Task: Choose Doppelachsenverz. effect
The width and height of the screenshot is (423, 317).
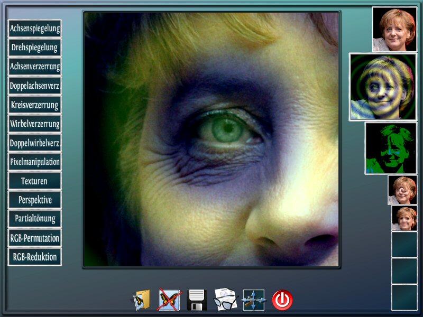Action: [x=35, y=86]
